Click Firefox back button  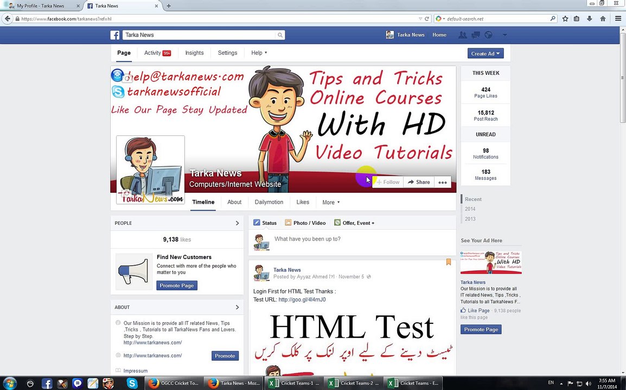(x=7, y=18)
